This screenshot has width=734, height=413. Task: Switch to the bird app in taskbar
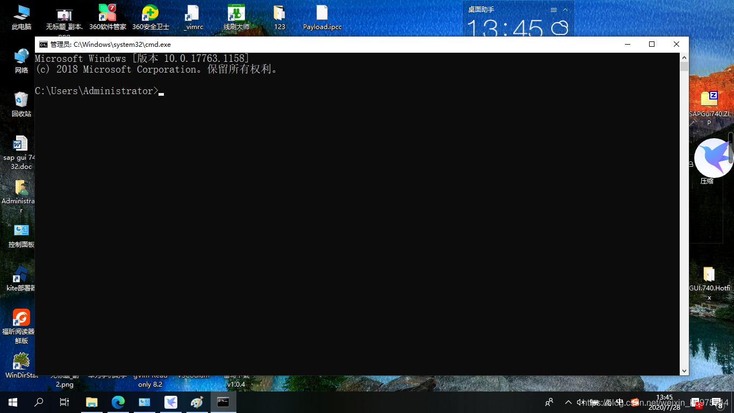pyautogui.click(x=171, y=402)
